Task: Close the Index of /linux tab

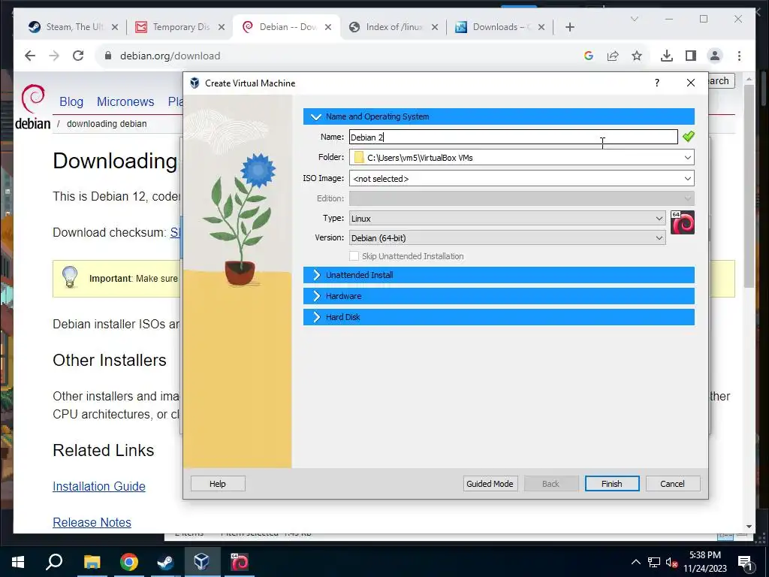Action: point(435,28)
